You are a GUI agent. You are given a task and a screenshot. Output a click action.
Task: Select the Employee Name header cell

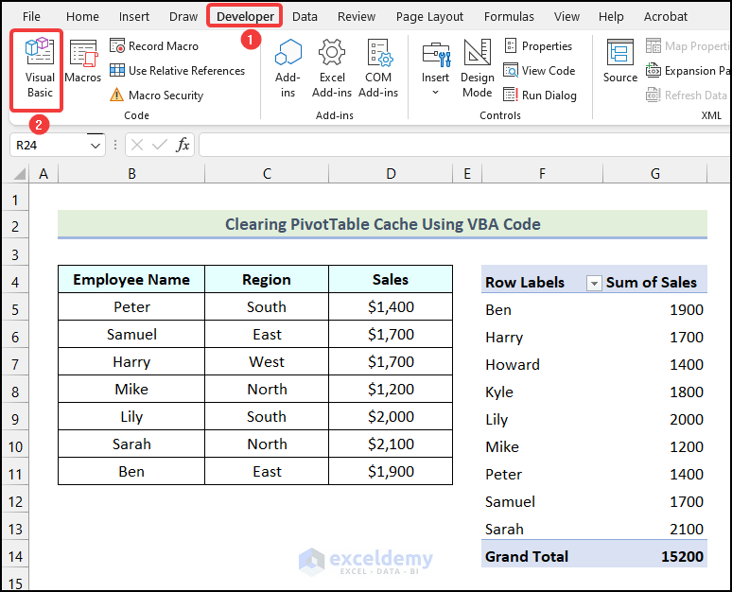tap(131, 279)
